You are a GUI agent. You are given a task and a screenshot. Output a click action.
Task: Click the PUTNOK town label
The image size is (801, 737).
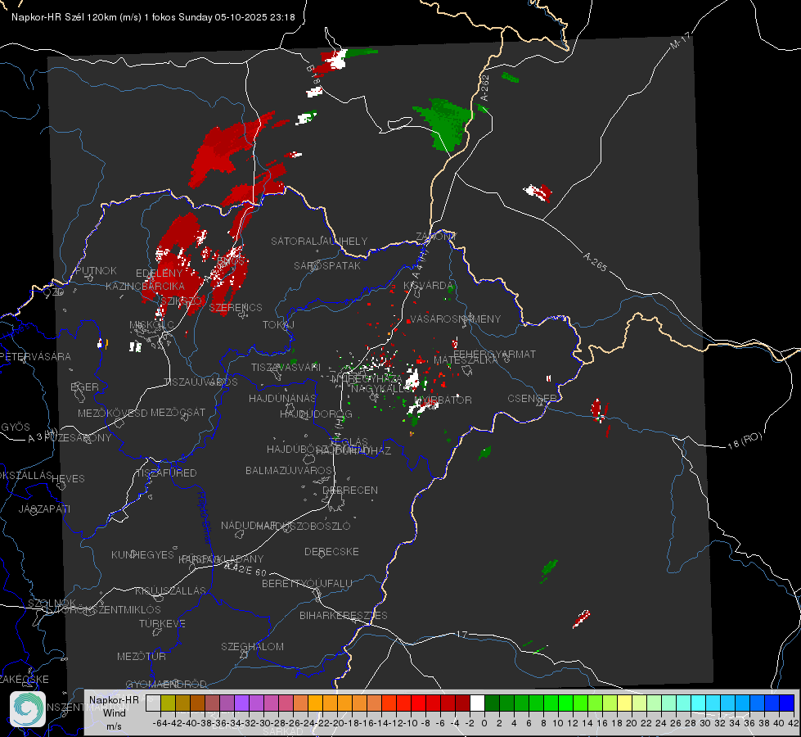(x=96, y=270)
